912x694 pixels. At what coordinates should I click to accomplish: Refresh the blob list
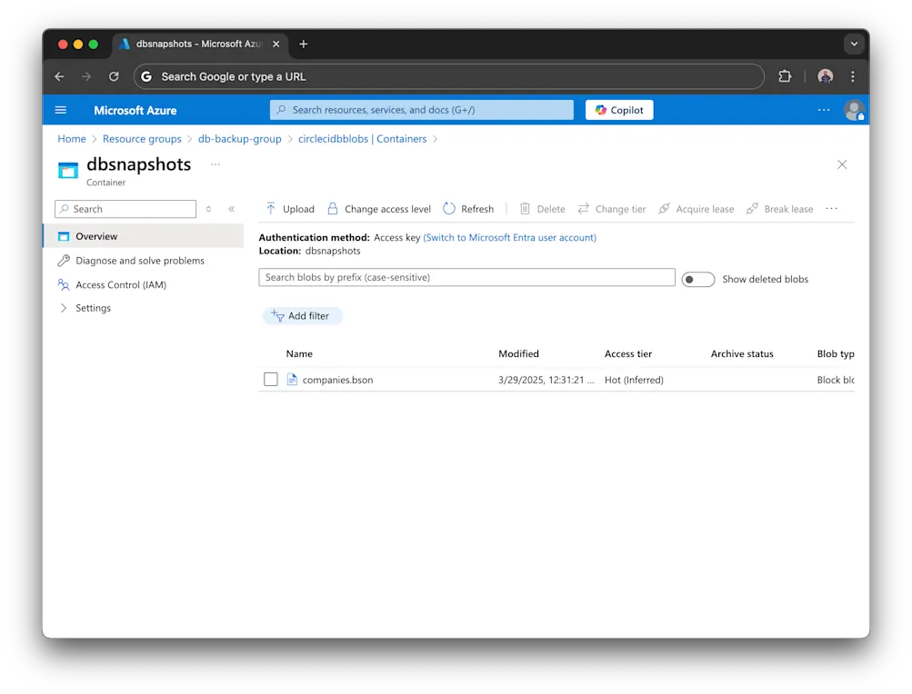[468, 208]
